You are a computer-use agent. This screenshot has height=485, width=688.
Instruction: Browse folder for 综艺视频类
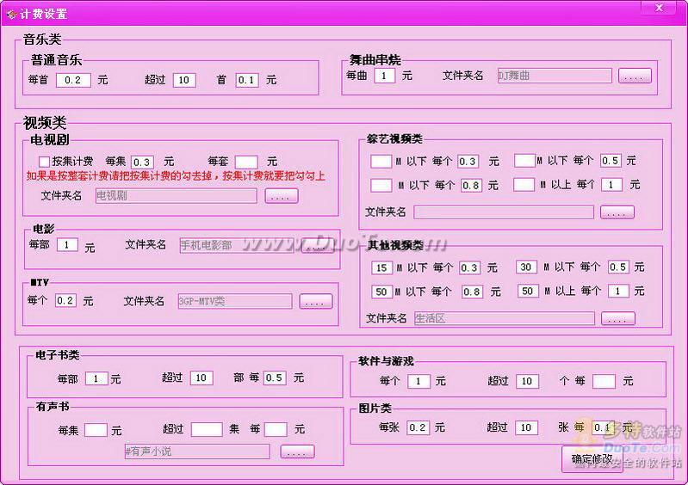tap(617, 212)
